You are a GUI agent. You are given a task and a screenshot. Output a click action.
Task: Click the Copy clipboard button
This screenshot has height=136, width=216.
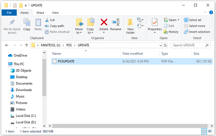click(x=26, y=25)
